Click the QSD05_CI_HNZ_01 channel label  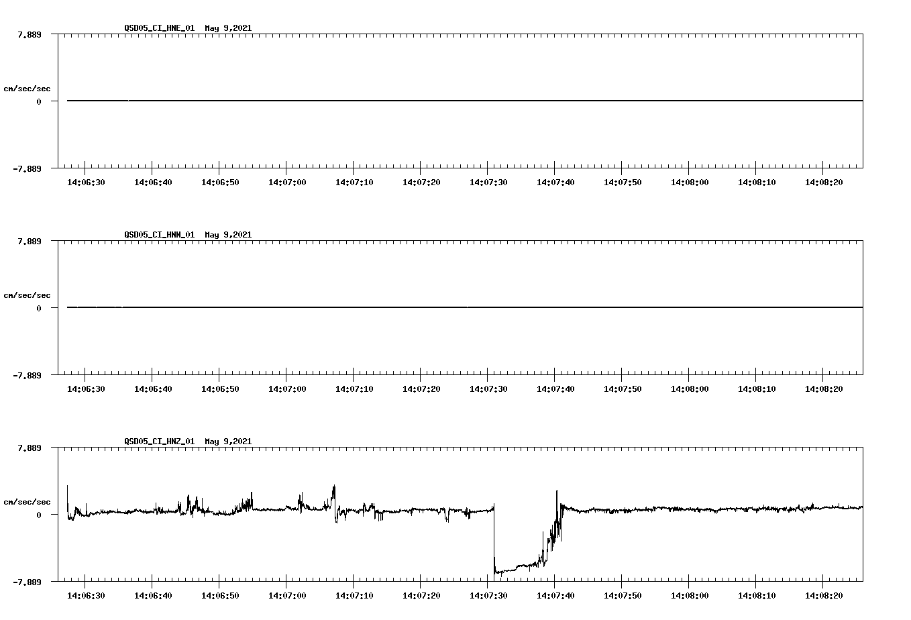157,442
